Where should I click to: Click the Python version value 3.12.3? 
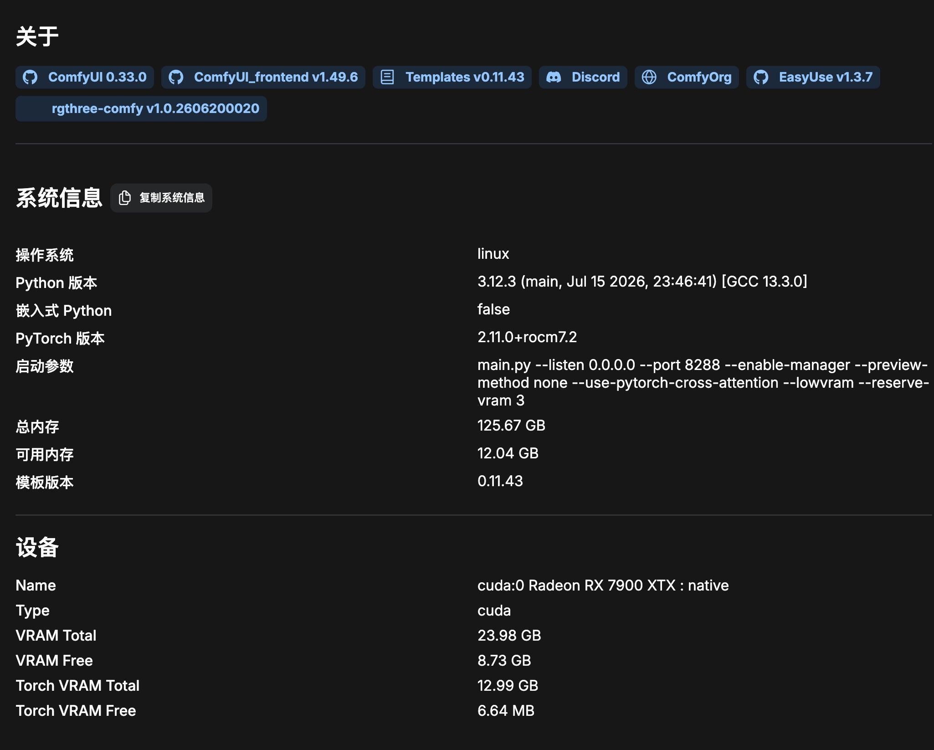click(x=642, y=282)
